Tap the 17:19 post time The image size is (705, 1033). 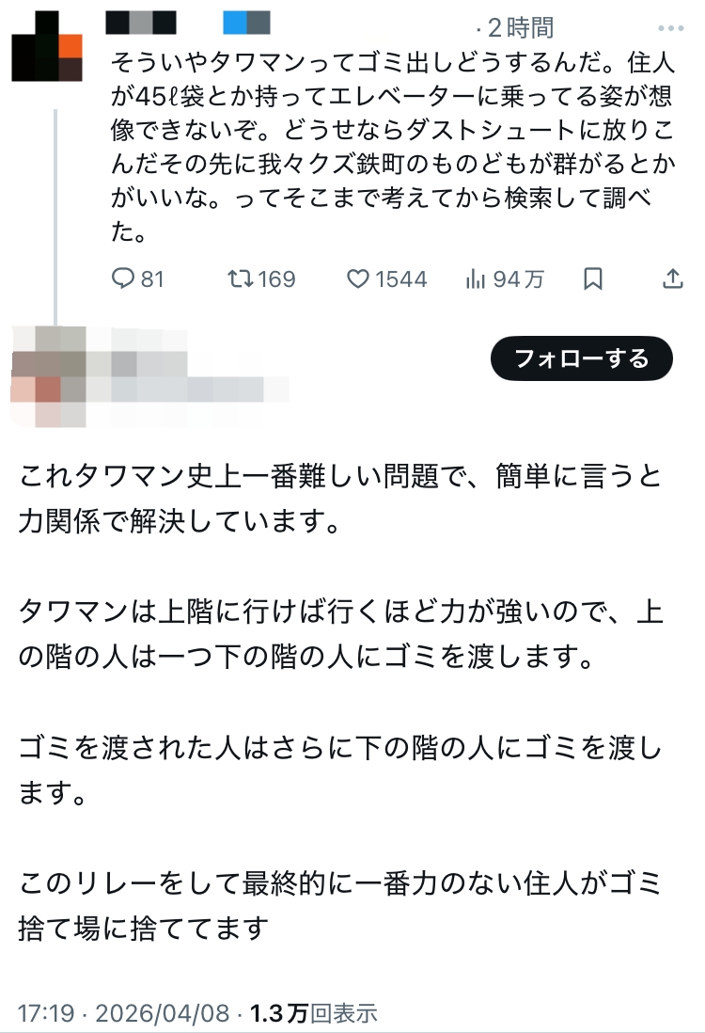(43, 1013)
